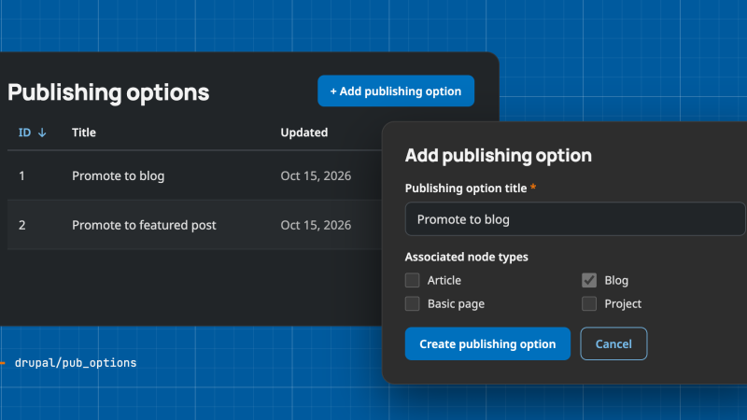
Task: Open the Promote to blog table row
Action: (x=194, y=175)
